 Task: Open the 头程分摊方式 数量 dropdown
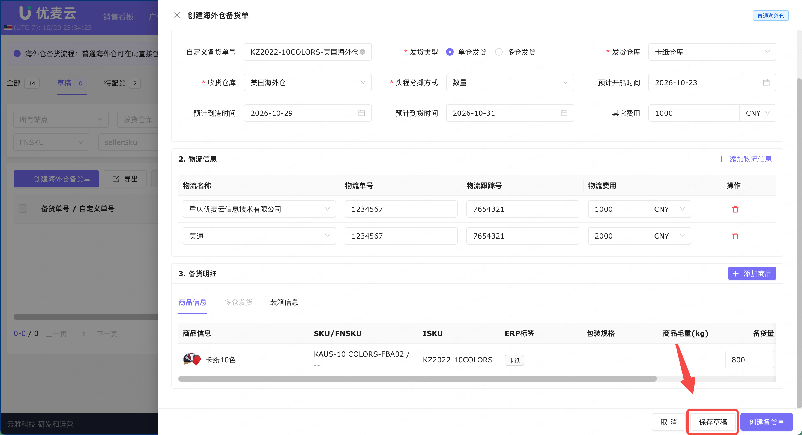[510, 82]
